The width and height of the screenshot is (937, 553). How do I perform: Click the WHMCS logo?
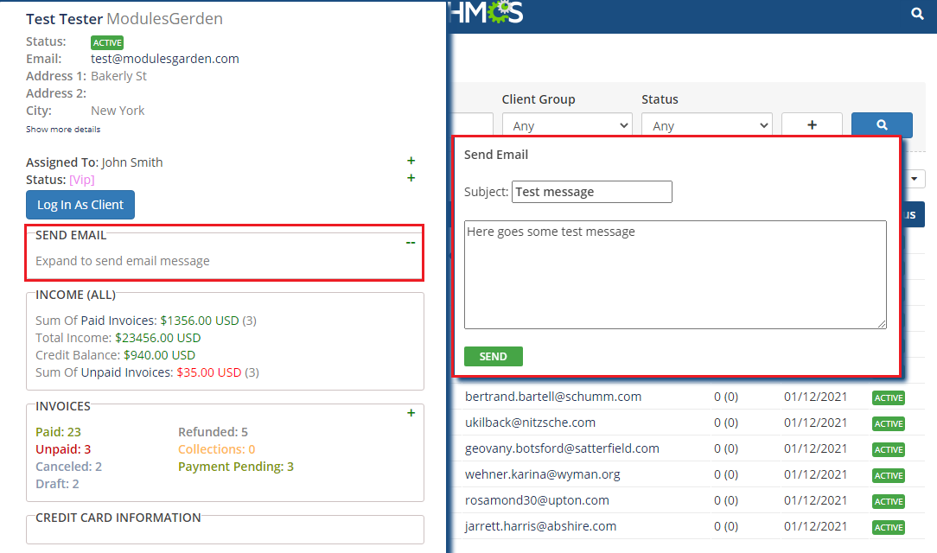tap(486, 12)
